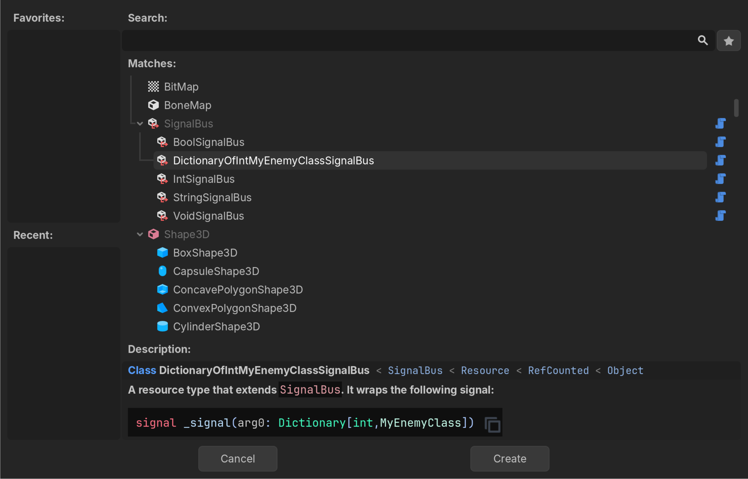This screenshot has width=748, height=479.
Task: Open the script icon next to DictionaryOfIntMyEnemyClassSignalBus row
Action: (x=721, y=160)
